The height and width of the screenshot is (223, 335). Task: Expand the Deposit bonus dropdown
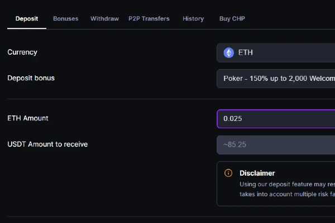pyautogui.click(x=276, y=79)
